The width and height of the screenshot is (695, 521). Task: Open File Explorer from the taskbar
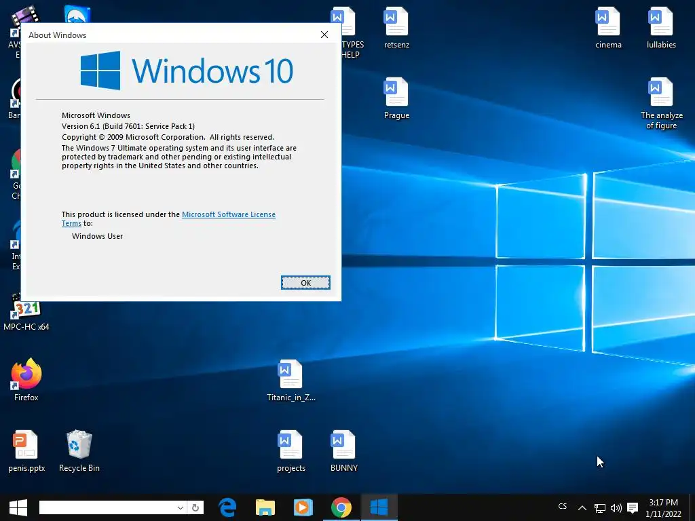[265, 507]
